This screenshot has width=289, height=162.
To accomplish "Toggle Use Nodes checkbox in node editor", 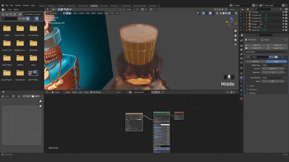I will (91, 92).
